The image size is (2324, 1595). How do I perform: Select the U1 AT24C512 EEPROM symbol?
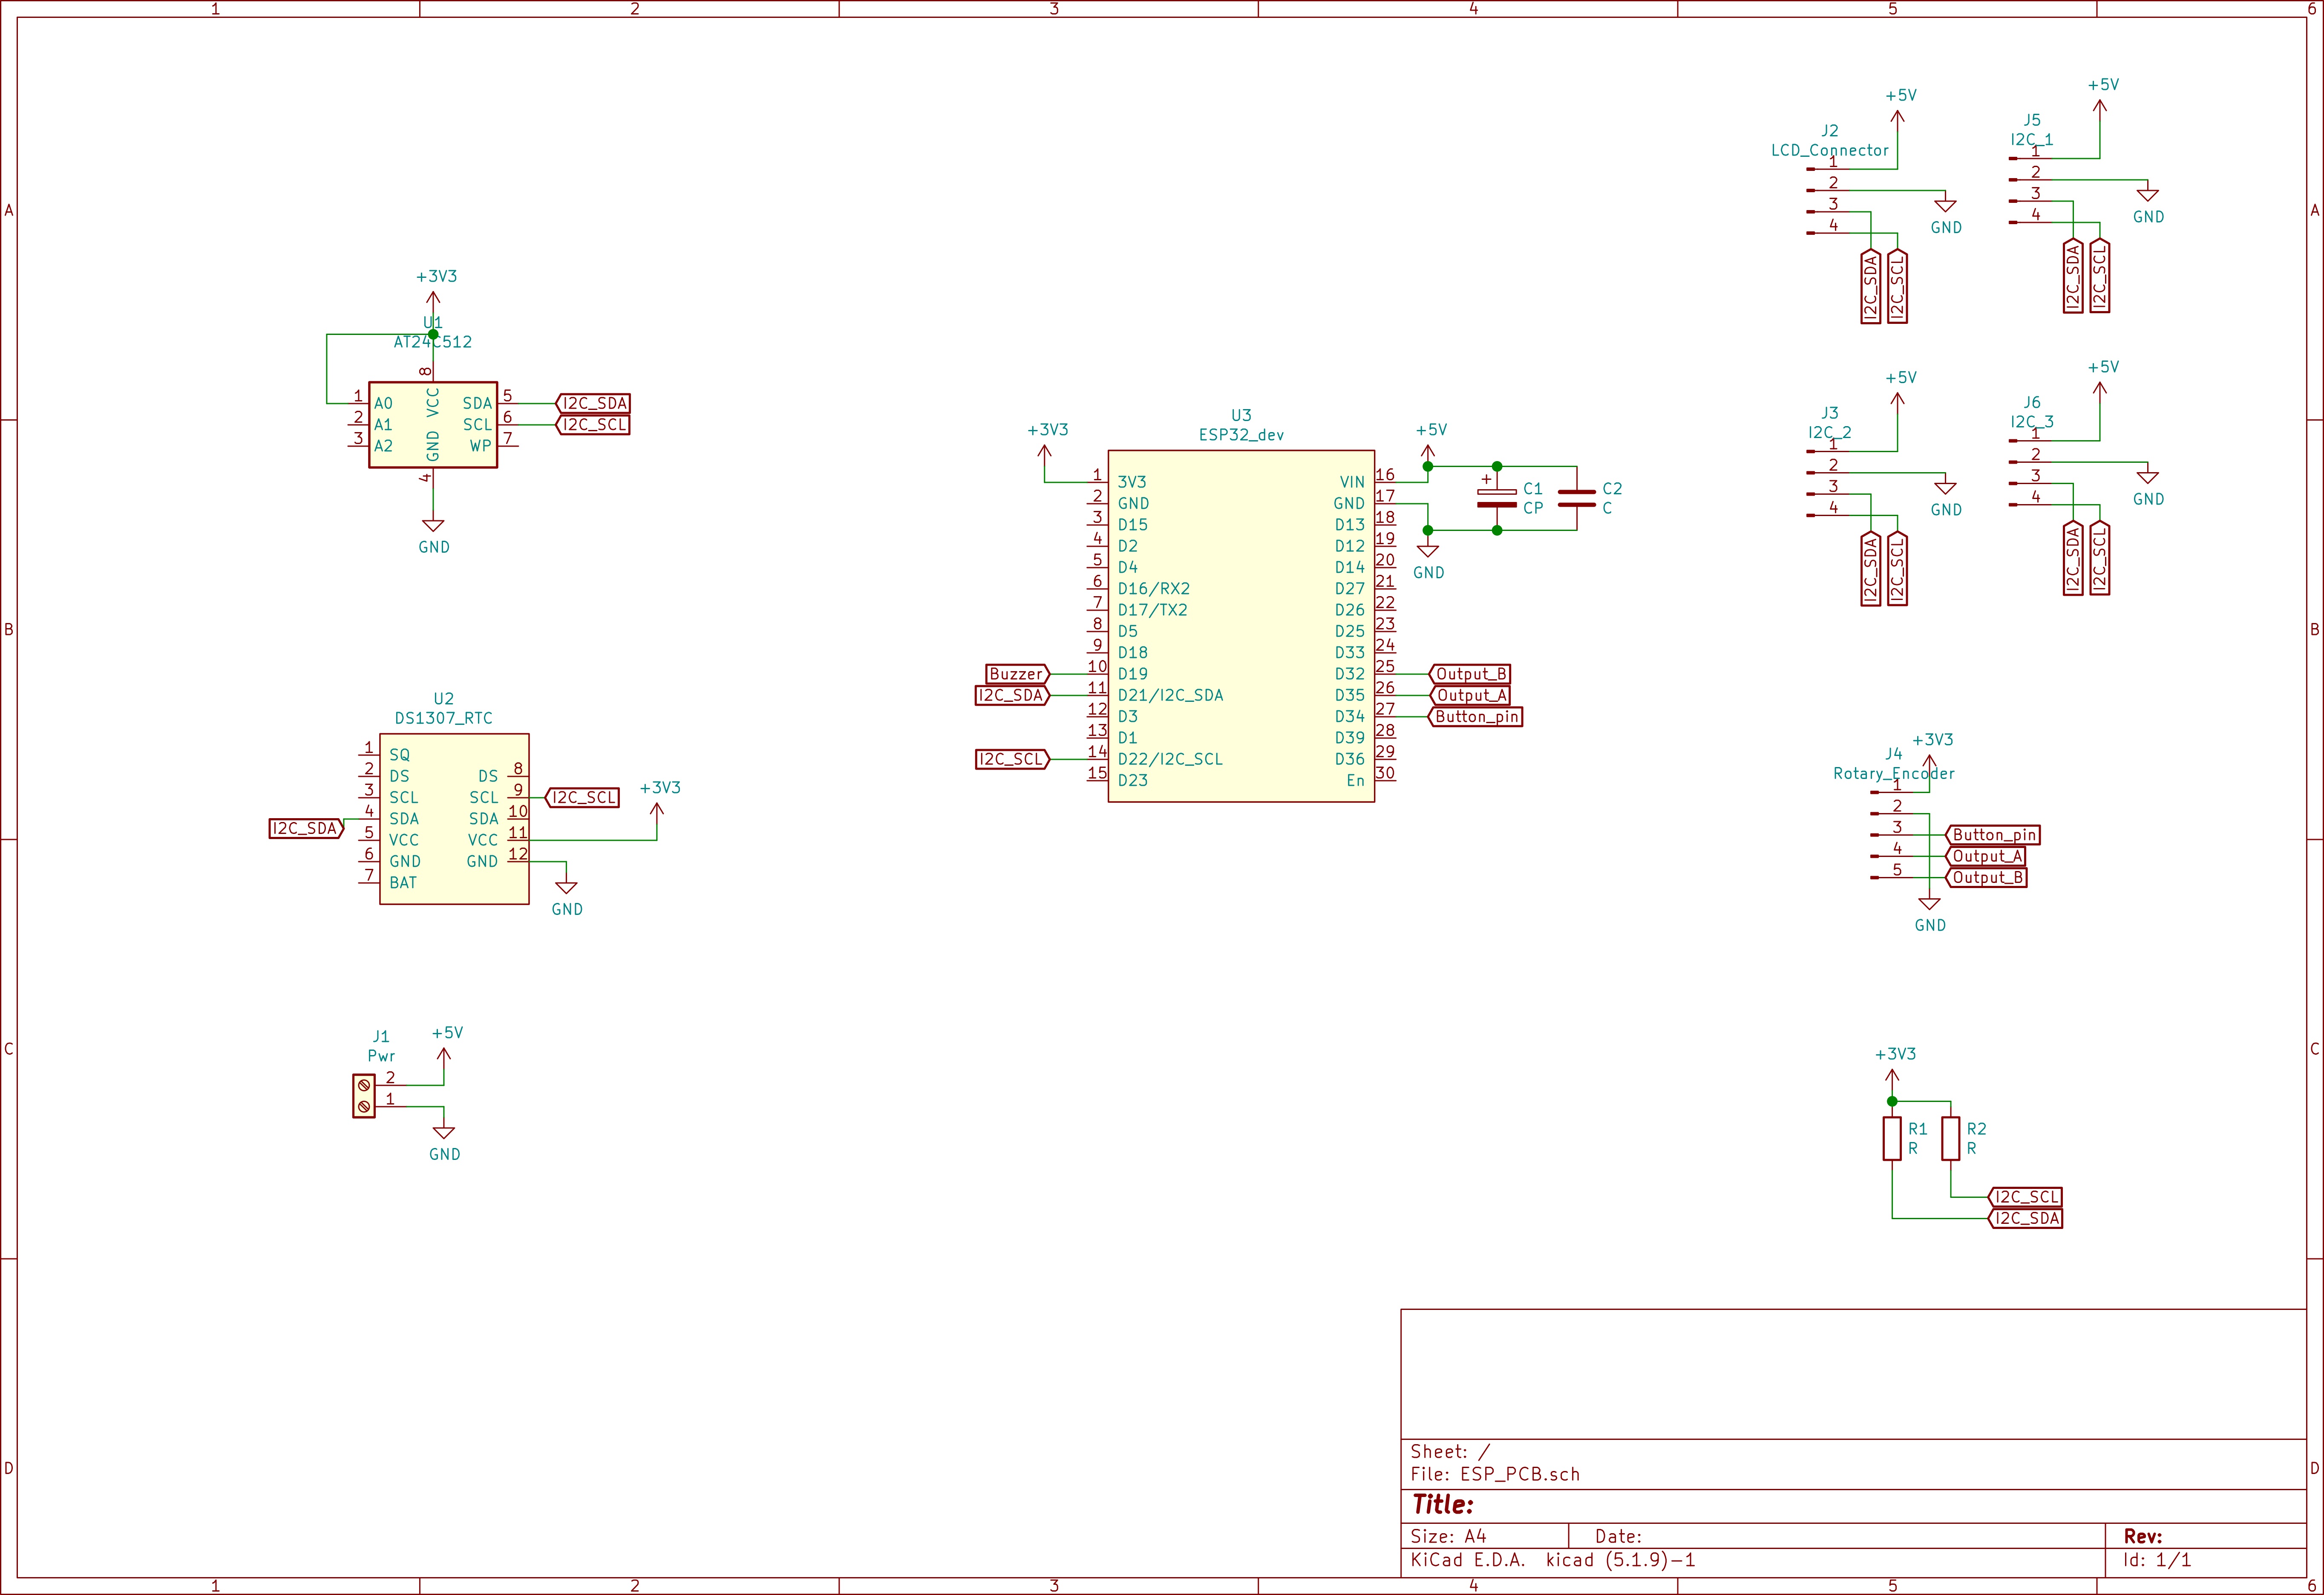pos(432,424)
